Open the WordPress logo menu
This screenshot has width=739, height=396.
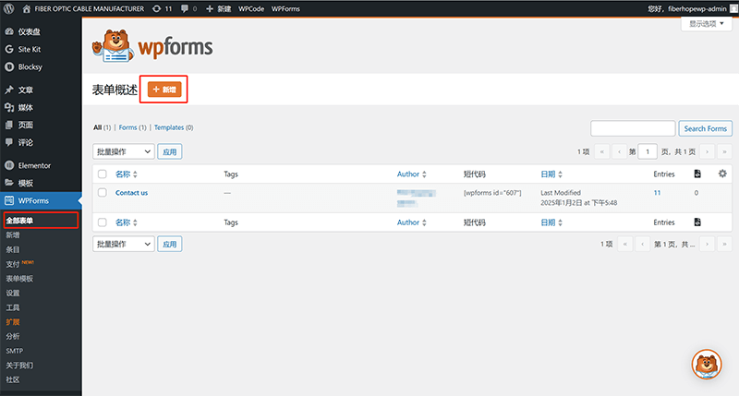[8, 8]
